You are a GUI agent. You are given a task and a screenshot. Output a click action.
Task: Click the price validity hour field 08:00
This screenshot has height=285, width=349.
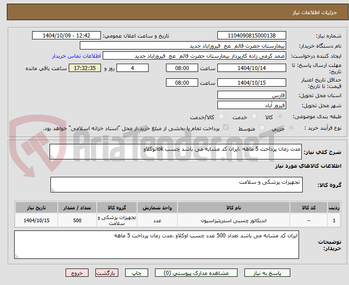182,82
